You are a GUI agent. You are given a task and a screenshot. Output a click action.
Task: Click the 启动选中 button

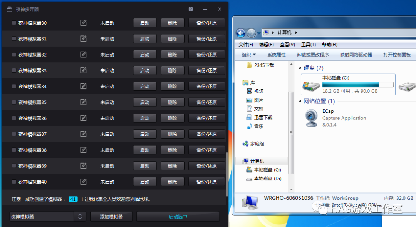point(178,216)
